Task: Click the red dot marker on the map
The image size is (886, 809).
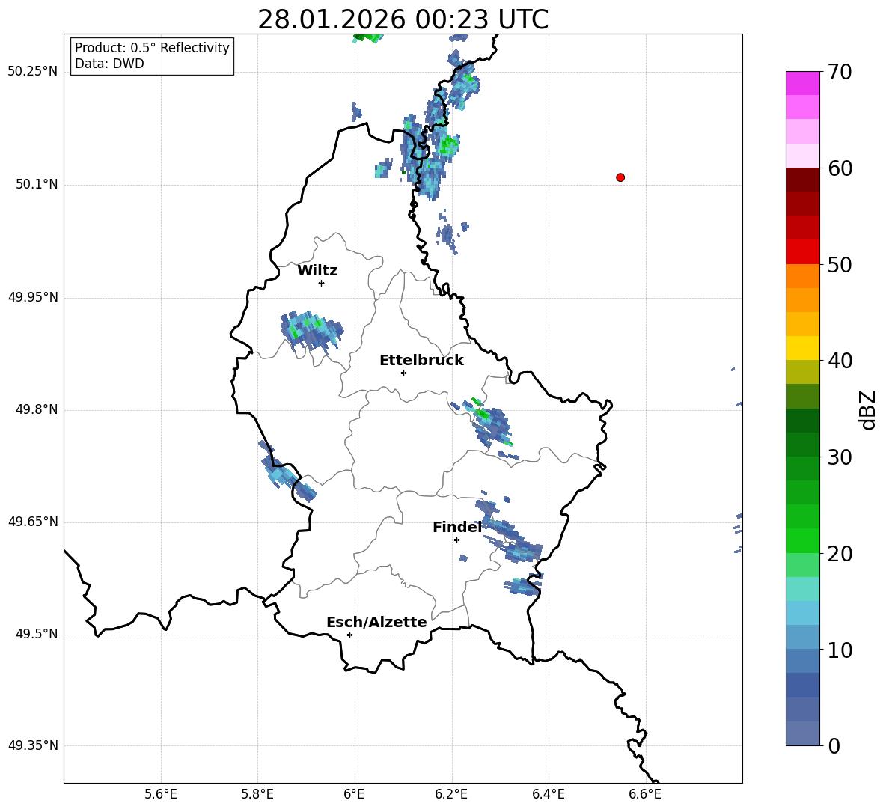Action: [620, 177]
